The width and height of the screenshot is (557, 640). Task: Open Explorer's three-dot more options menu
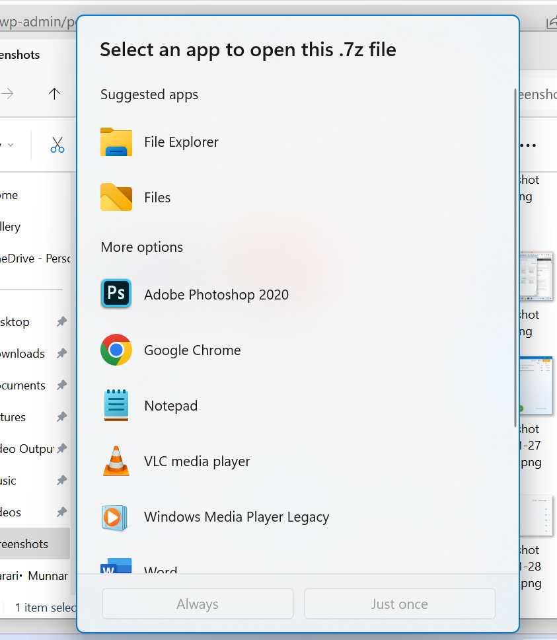[x=529, y=145]
